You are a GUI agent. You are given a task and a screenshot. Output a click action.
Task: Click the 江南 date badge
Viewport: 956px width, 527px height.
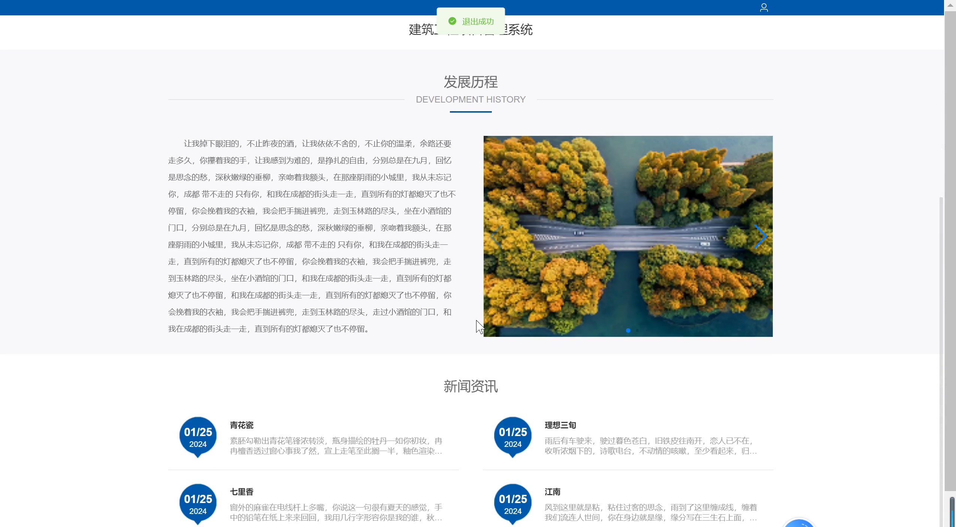(x=512, y=503)
